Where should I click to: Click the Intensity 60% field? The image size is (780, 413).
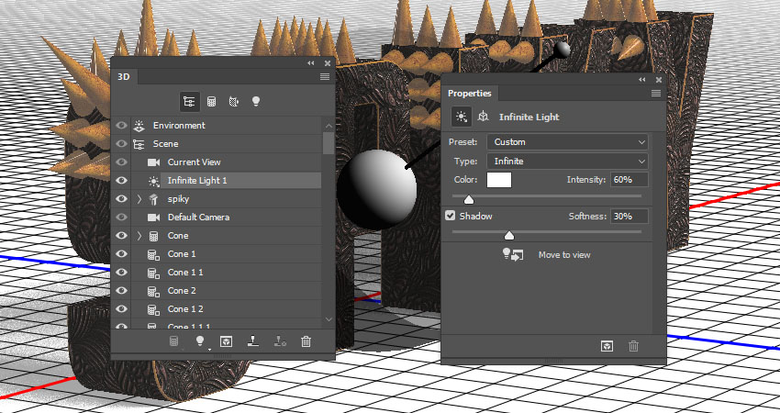pos(630,180)
